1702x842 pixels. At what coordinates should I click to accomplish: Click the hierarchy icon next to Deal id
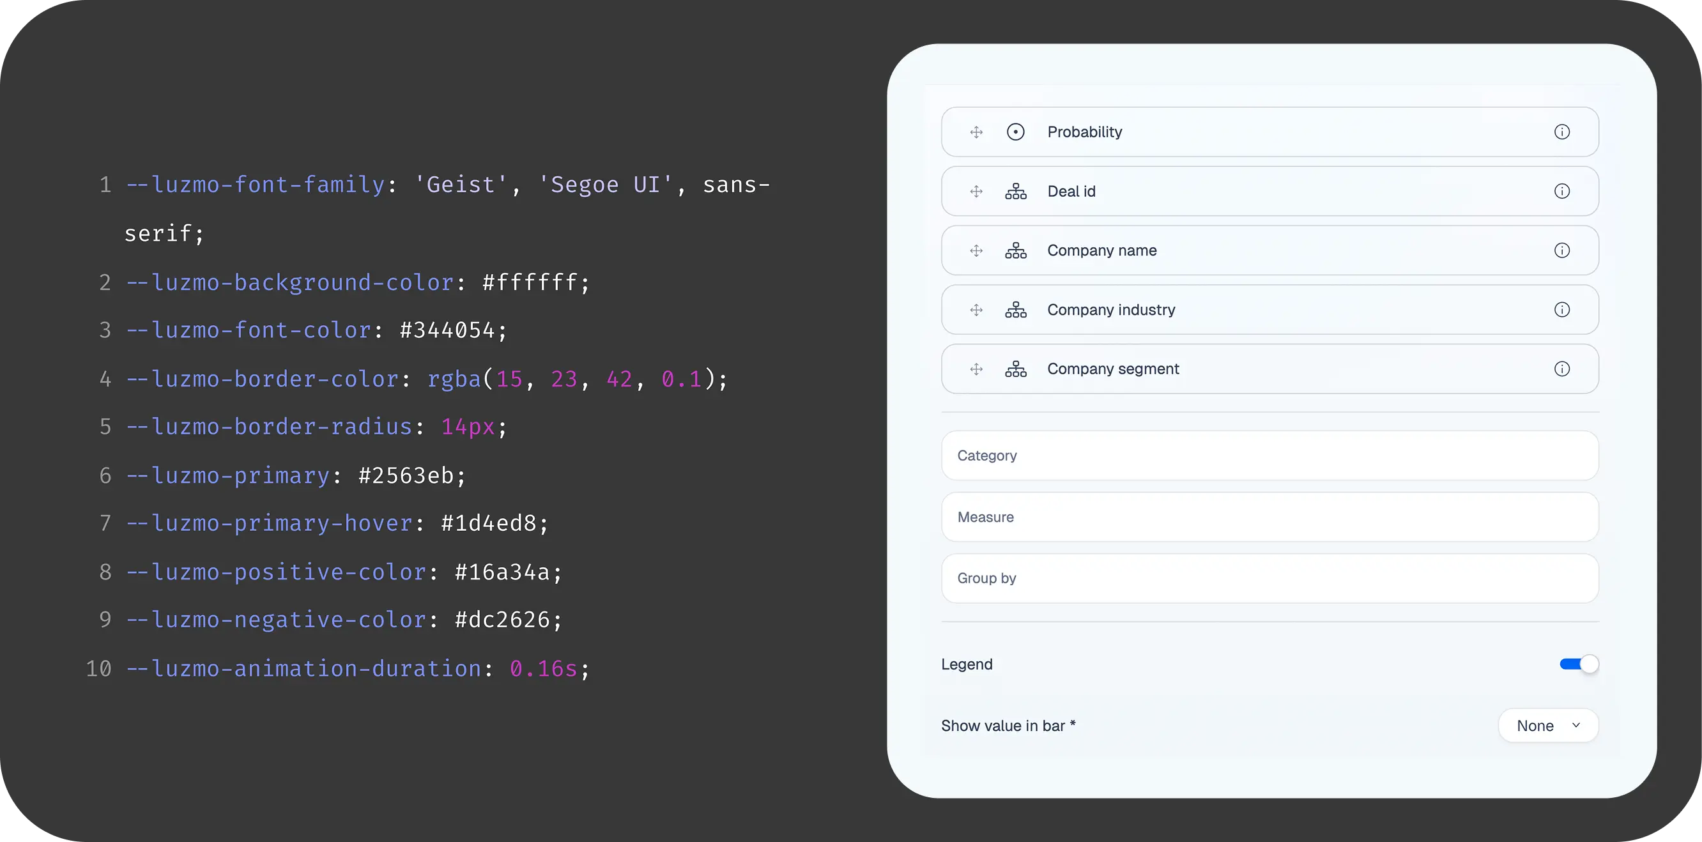1016,192
